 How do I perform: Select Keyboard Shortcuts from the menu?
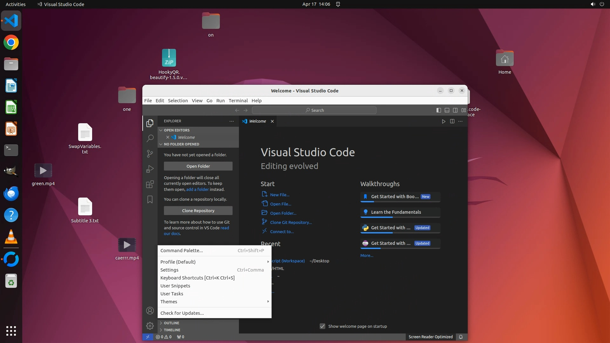point(197,278)
